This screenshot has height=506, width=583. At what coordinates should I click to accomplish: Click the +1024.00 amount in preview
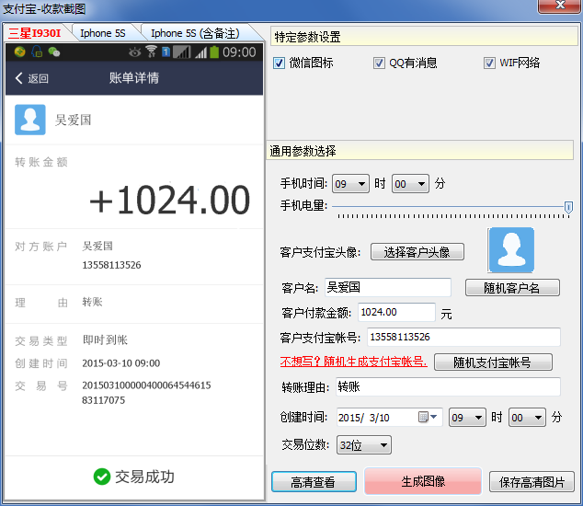(x=169, y=201)
